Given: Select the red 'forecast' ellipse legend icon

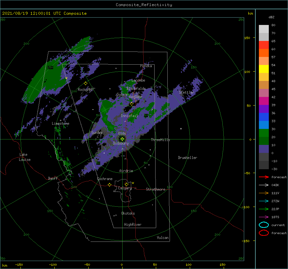Looking at the screenshot, I should click(x=264, y=233).
